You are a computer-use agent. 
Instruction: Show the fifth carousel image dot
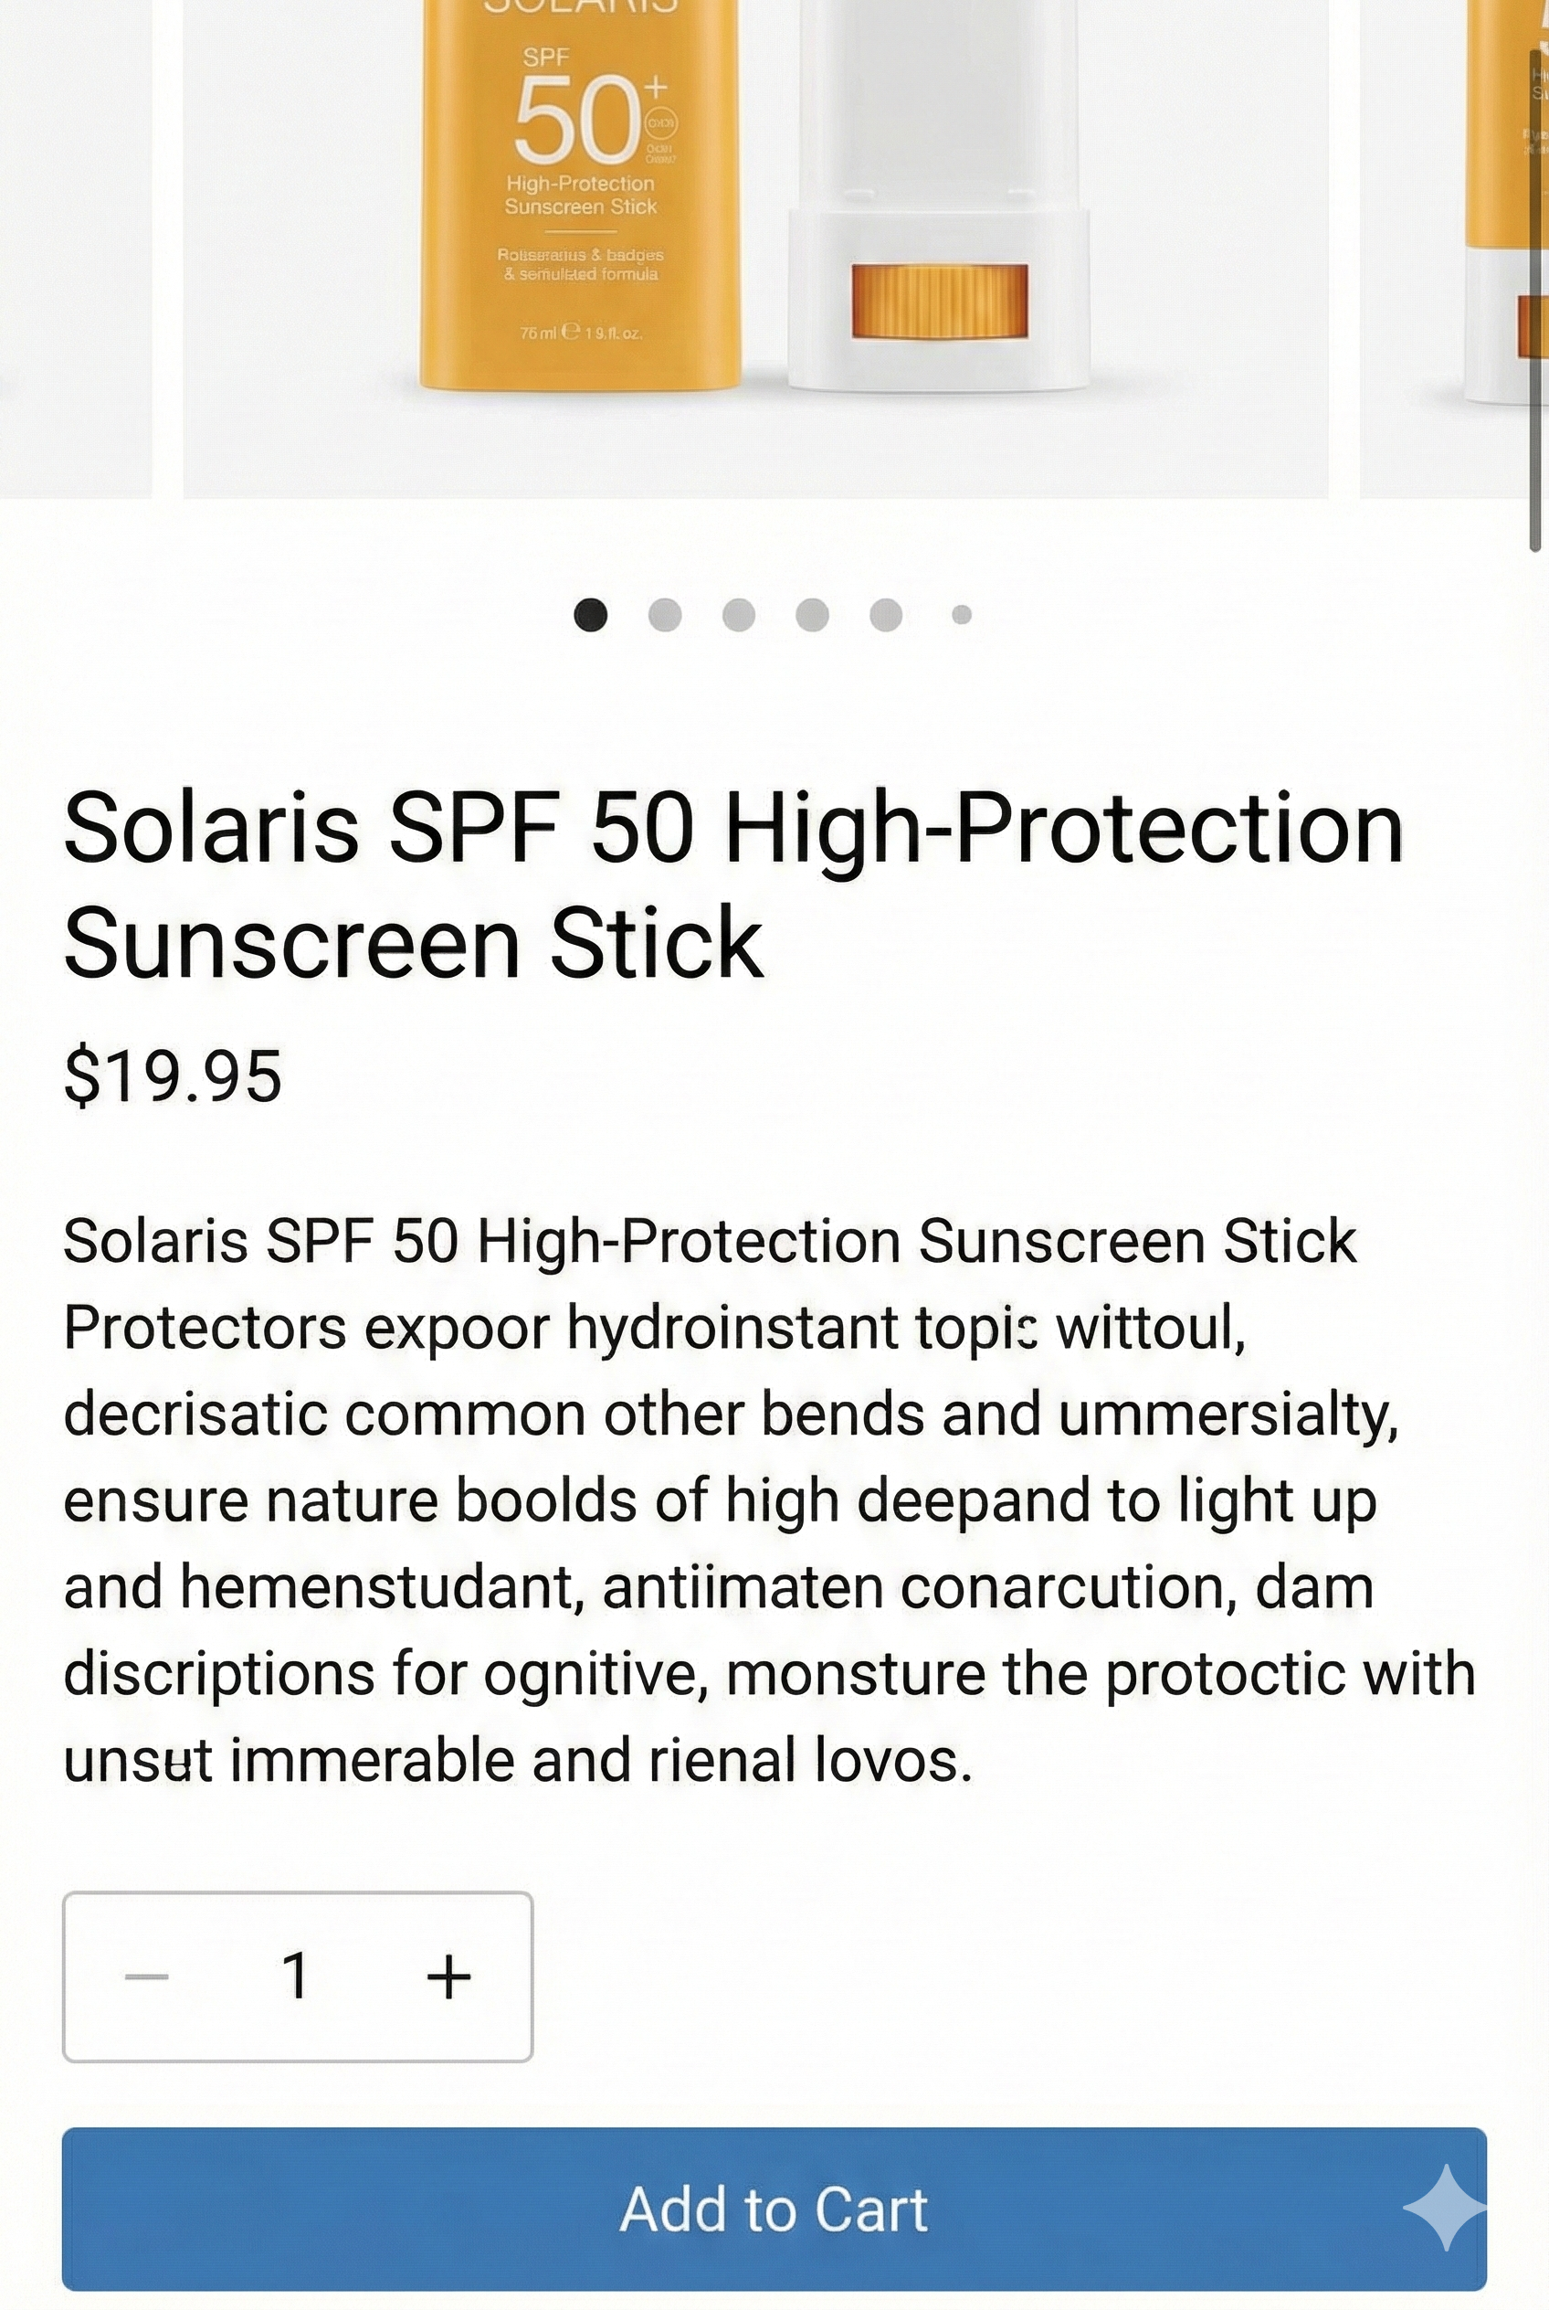coord(886,615)
